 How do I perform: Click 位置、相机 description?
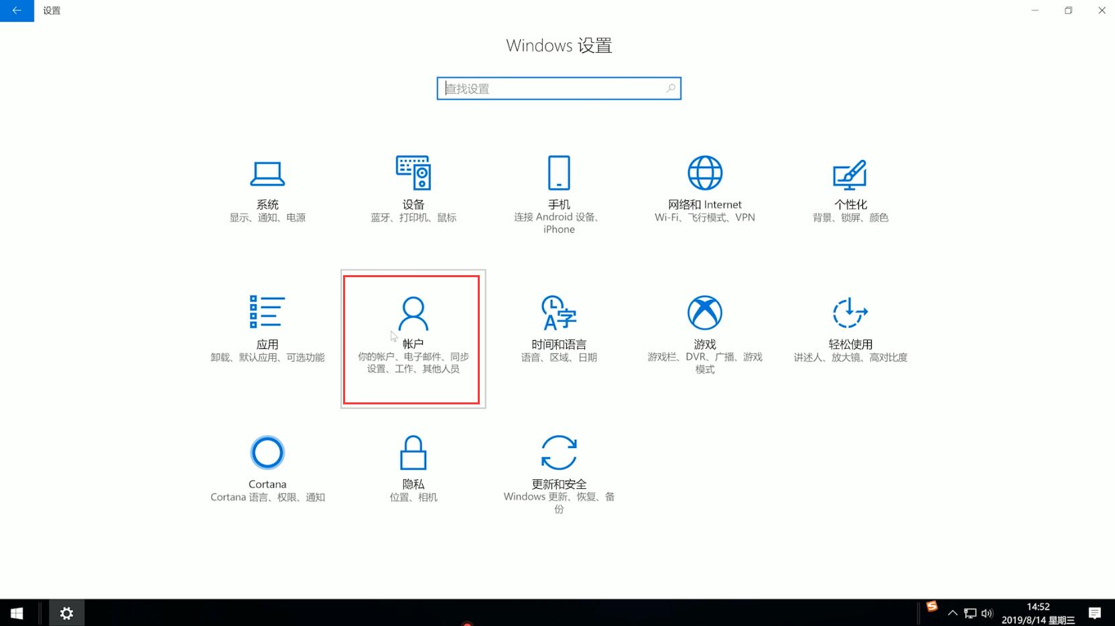point(413,497)
